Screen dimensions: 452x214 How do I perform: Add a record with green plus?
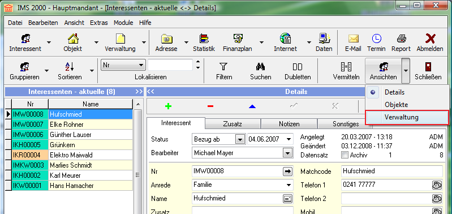[169, 106]
